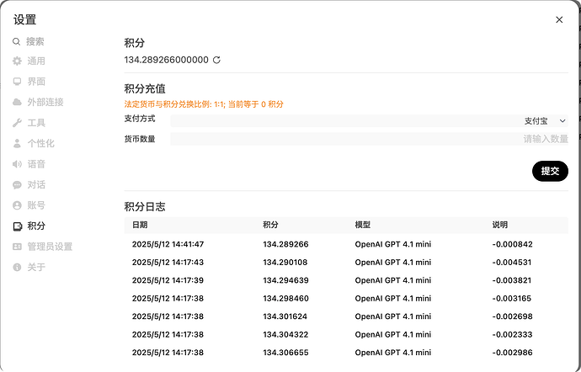Click the magnifier icon in the search field
The width and height of the screenshot is (581, 372).
(17, 41)
